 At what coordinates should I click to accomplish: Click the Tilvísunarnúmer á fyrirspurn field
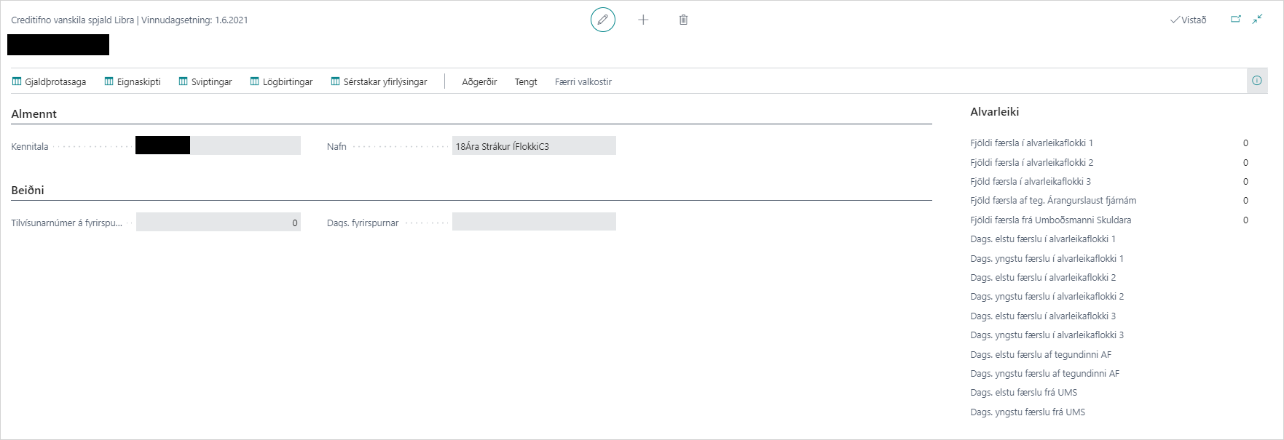(218, 223)
